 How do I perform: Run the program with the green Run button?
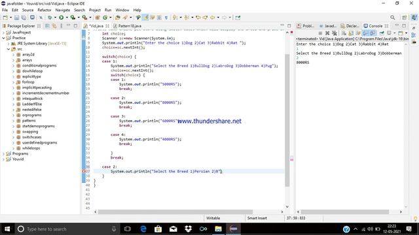point(61,18)
